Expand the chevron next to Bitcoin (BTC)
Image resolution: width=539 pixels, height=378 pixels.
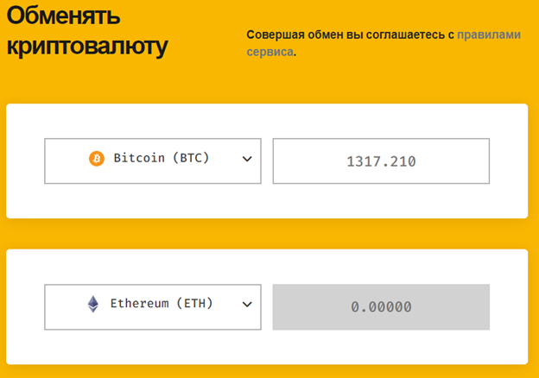point(247,159)
